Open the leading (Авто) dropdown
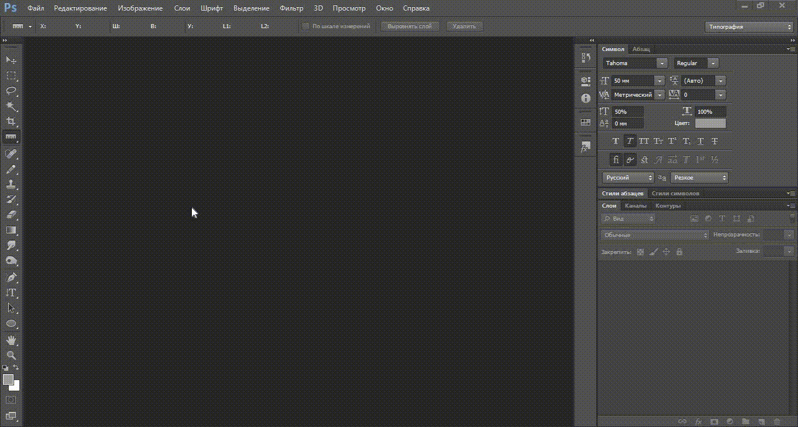The width and height of the screenshot is (798, 427). (x=721, y=80)
